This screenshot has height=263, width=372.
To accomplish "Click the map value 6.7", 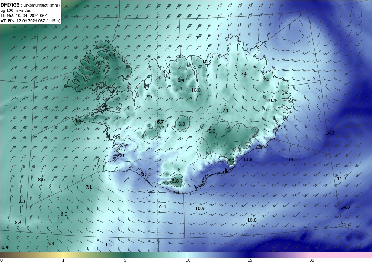I will [160, 122].
